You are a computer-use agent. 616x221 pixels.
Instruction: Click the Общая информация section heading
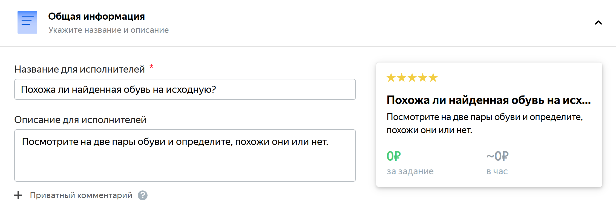[x=96, y=16]
